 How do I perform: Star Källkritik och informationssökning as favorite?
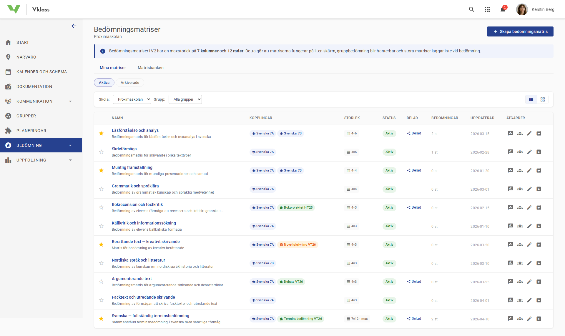click(x=101, y=226)
